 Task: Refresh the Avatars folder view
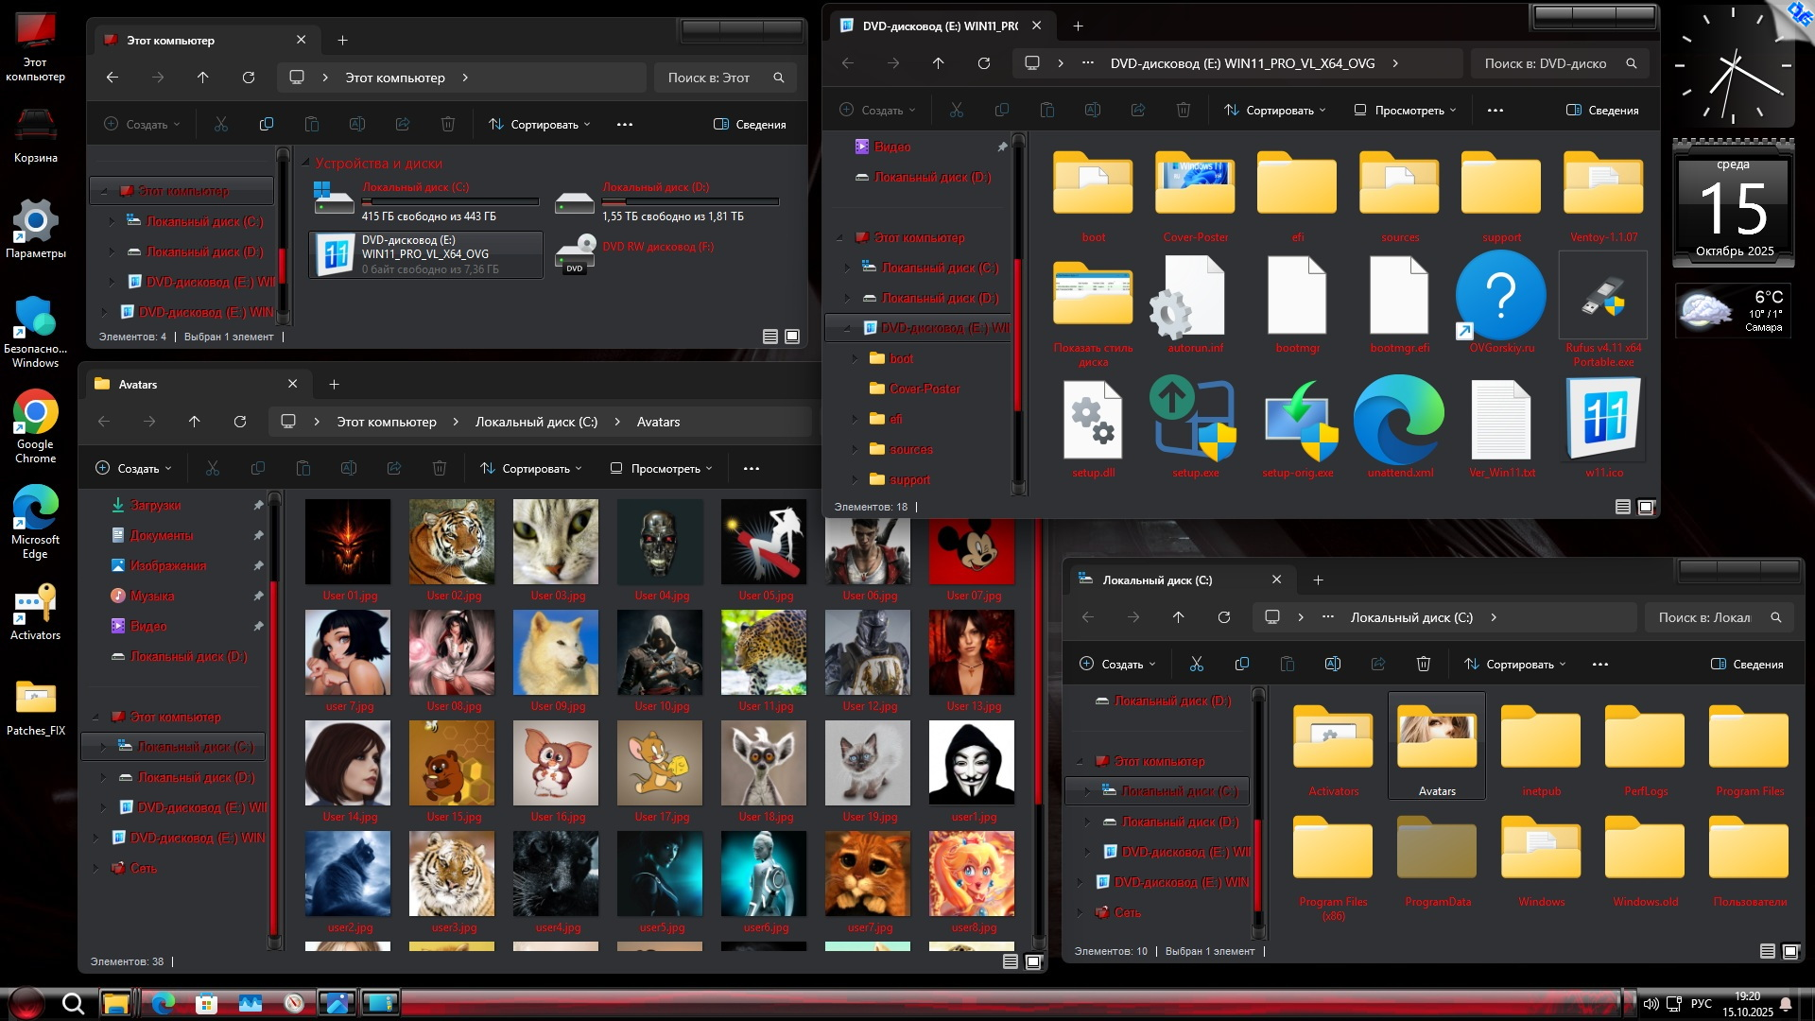[x=240, y=422]
